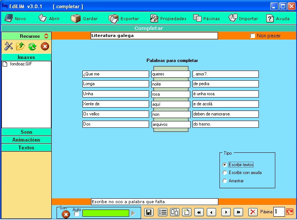This screenshot has height=220, width=297.
Task: Maximize the EdiLIM window
Action: click(x=283, y=6)
